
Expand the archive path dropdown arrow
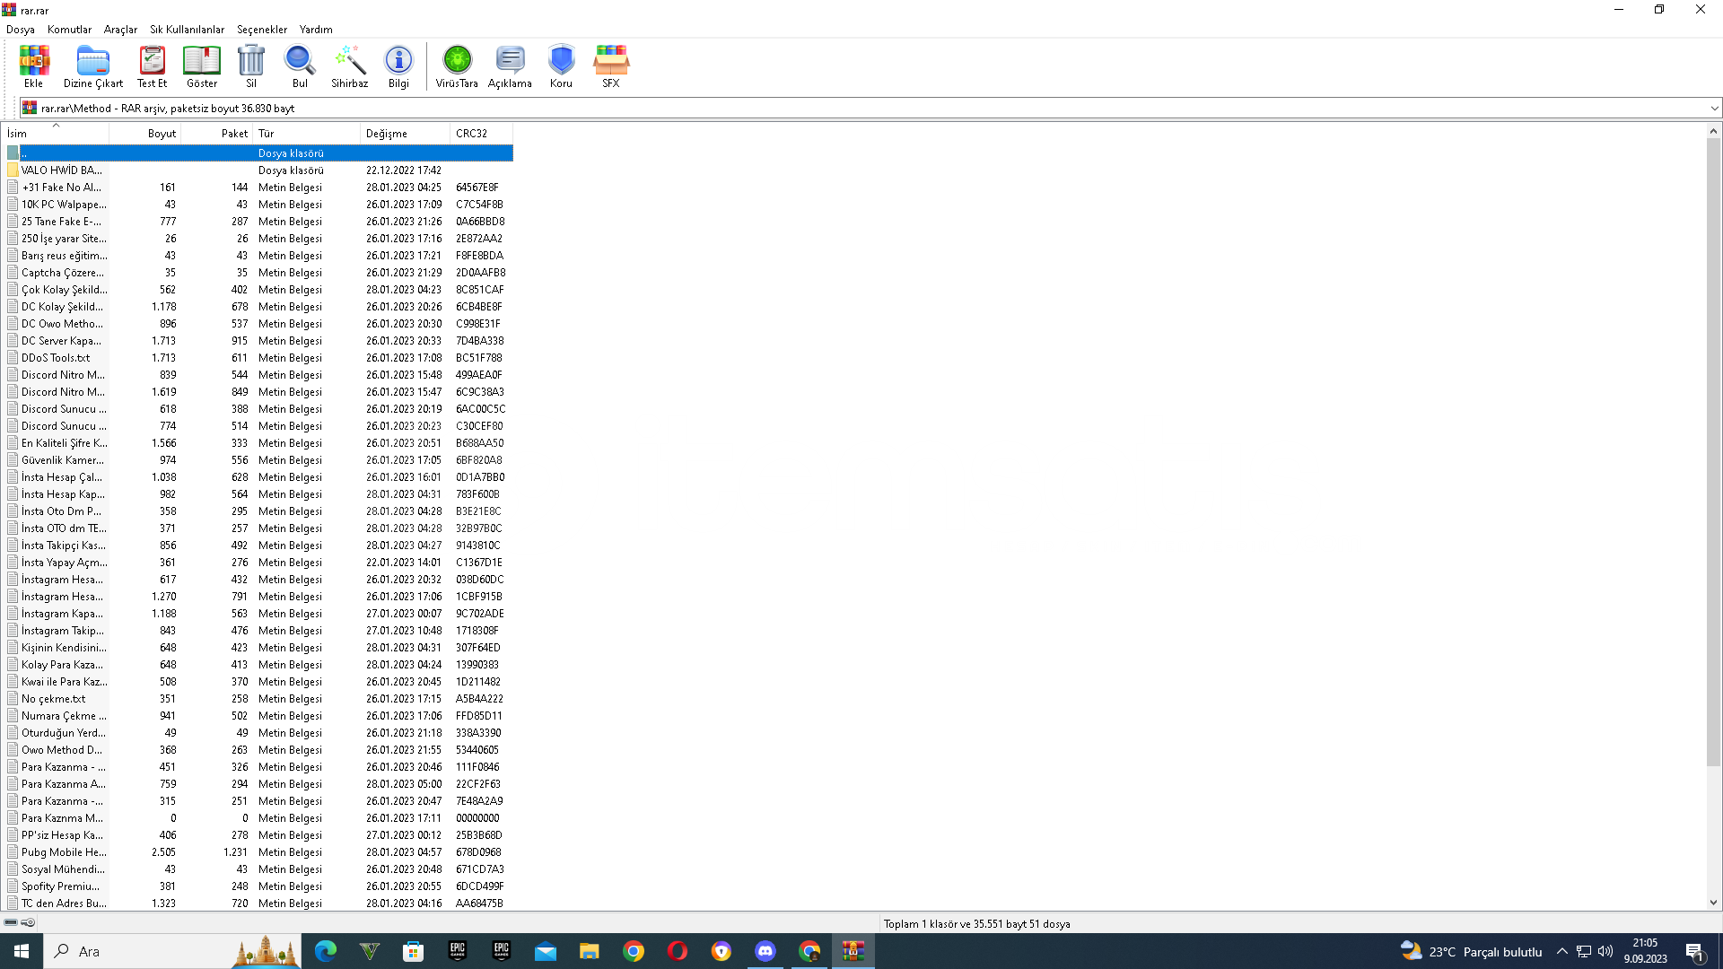[1714, 109]
